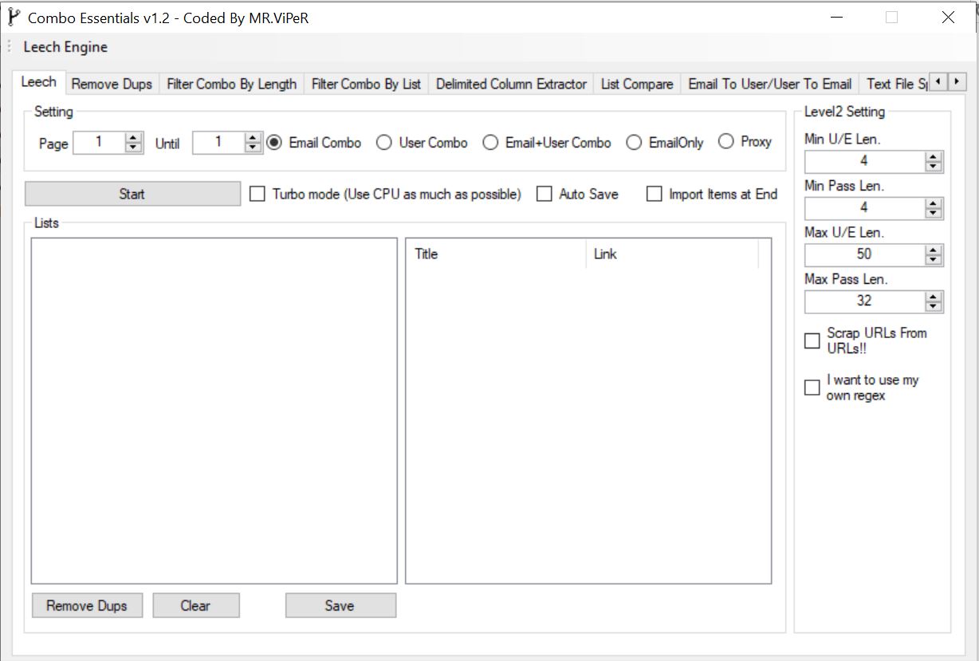Decrease the Until value with down arrow
The image size is (979, 661).
[x=253, y=148]
